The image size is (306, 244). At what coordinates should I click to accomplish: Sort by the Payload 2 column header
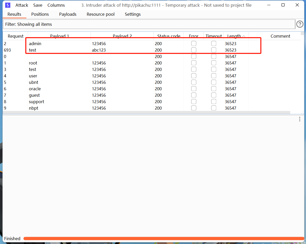click(122, 36)
